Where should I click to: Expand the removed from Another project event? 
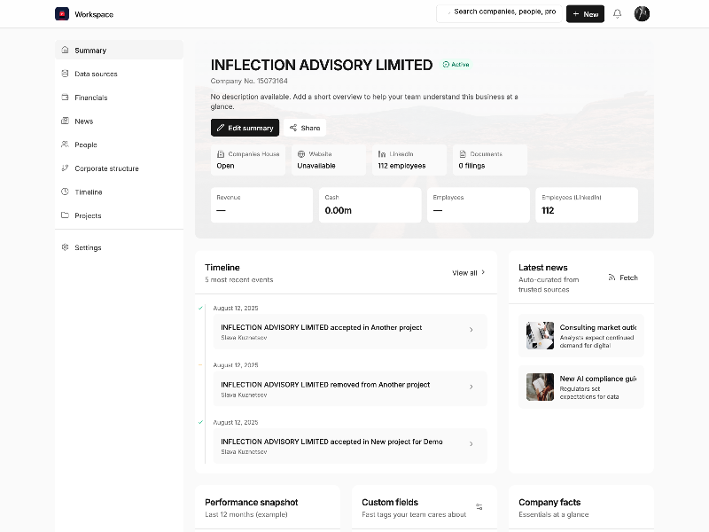471,387
